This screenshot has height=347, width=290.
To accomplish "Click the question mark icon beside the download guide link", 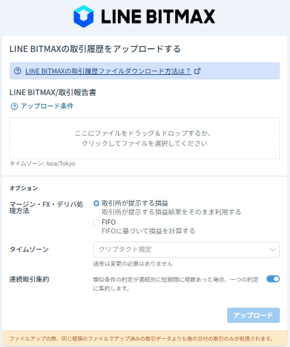I will click(x=18, y=71).
